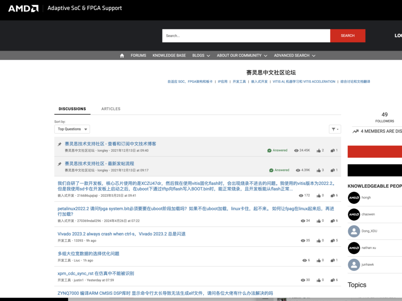Click the red Search button
This screenshot has width=402, height=301.
click(x=348, y=36)
